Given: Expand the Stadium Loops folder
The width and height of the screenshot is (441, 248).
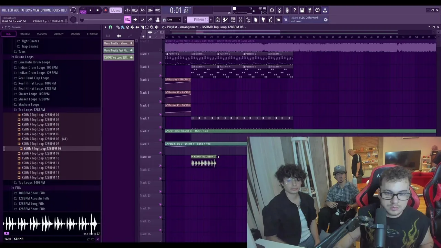Looking at the screenshot, I should [x=29, y=104].
